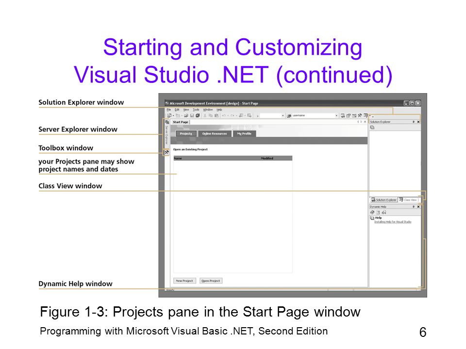Open the File menu

(x=169, y=110)
